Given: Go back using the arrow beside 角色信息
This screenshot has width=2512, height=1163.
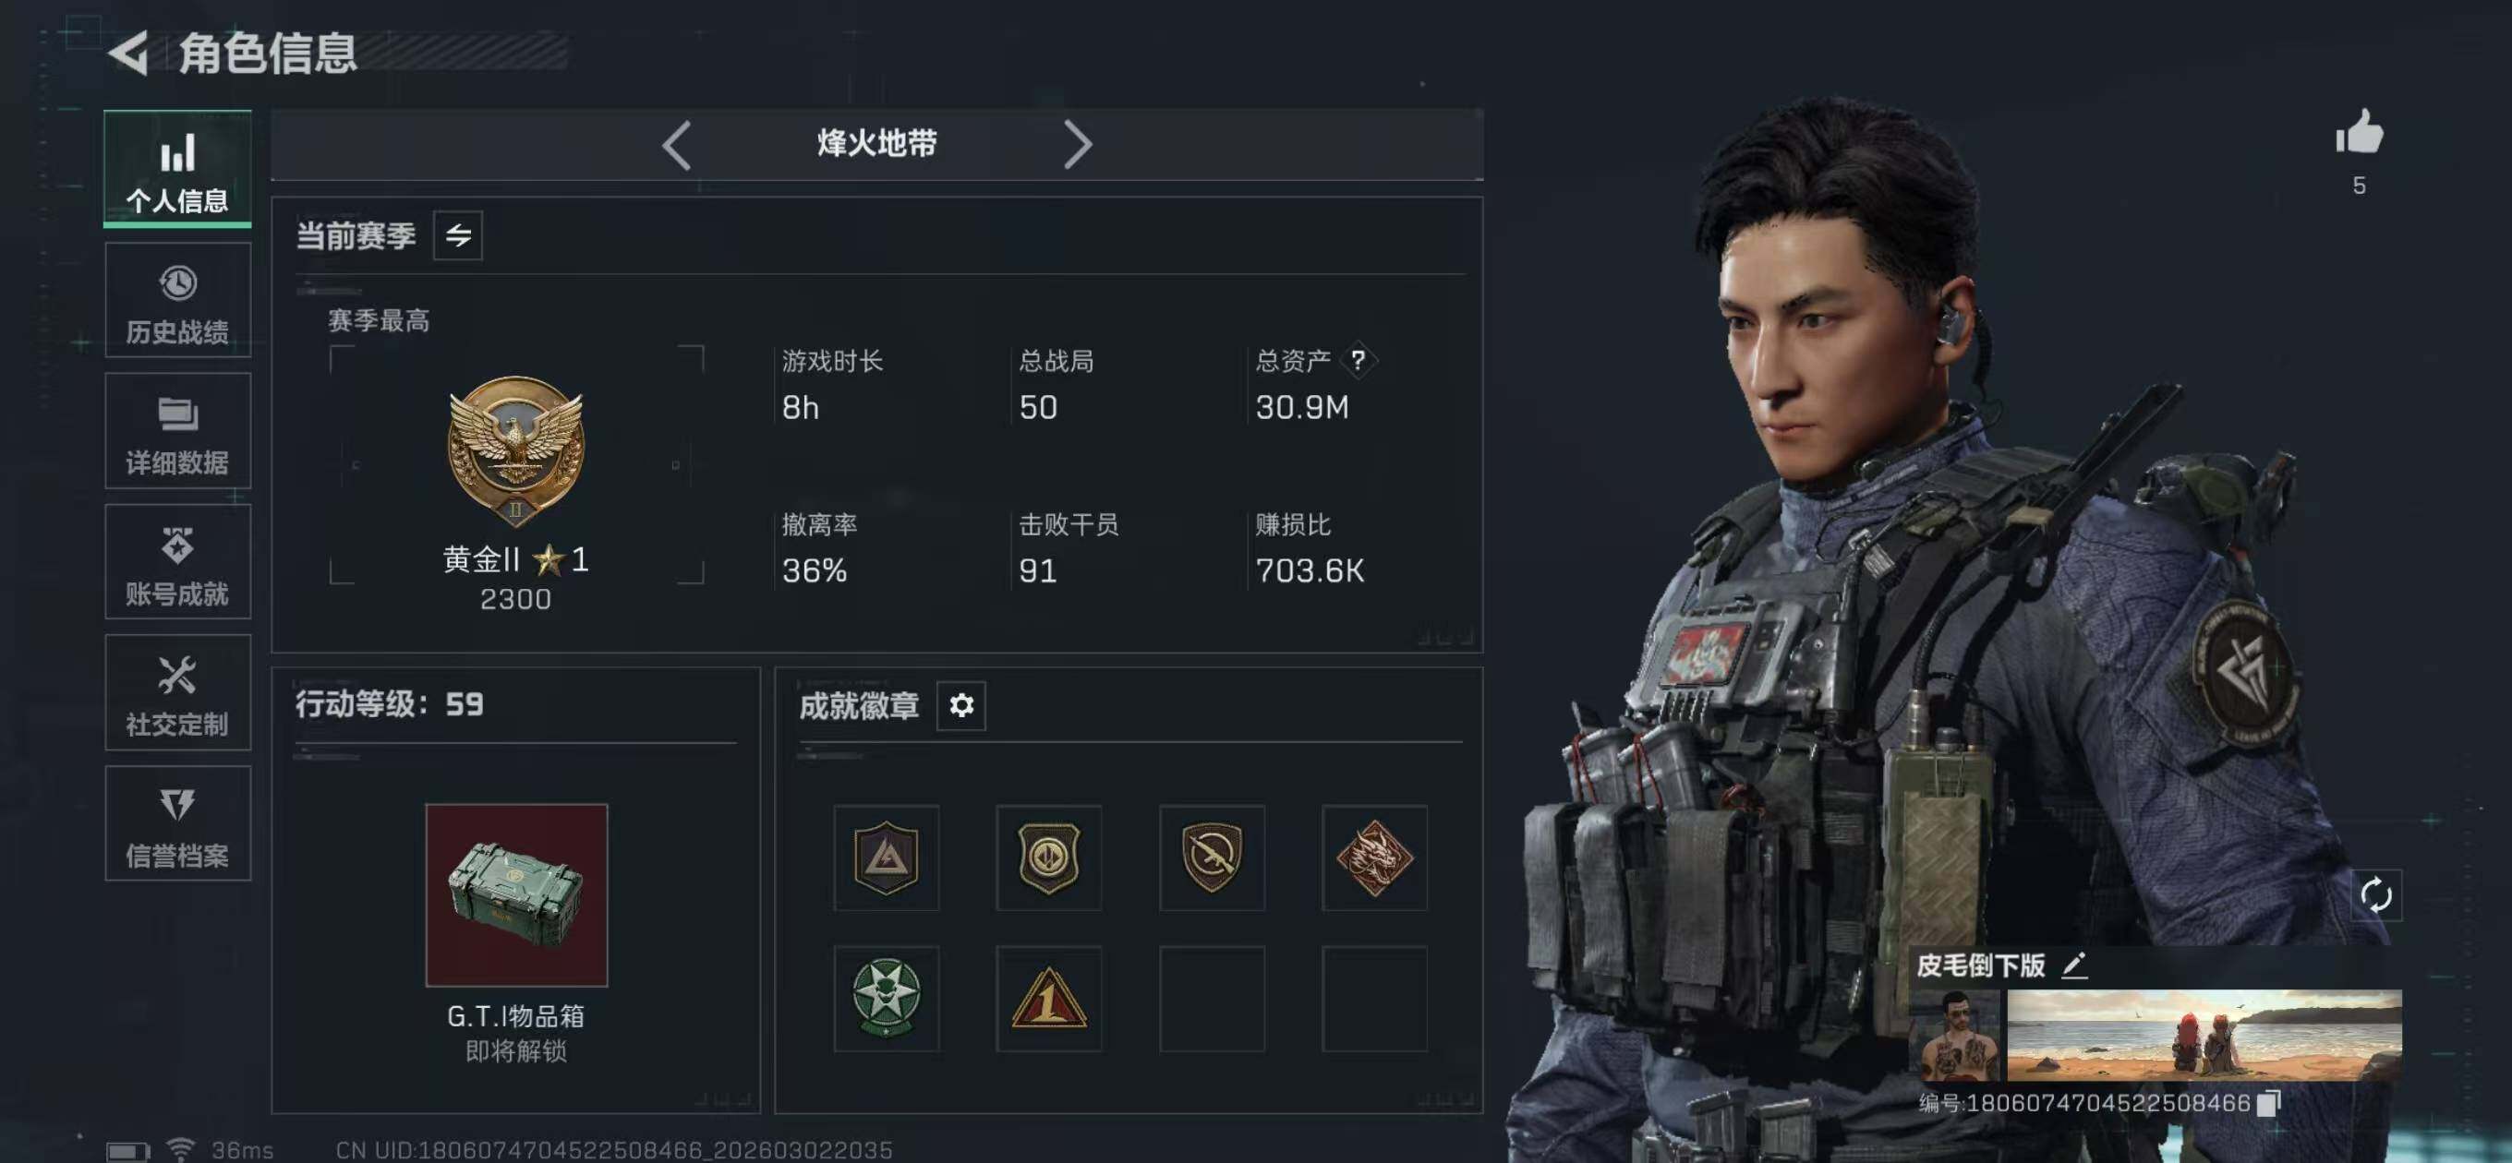Looking at the screenshot, I should click(x=128, y=53).
